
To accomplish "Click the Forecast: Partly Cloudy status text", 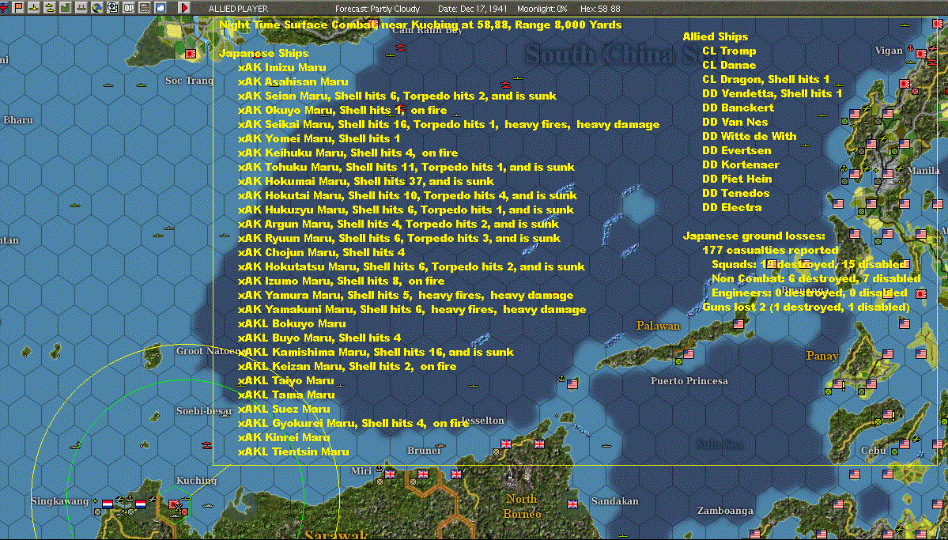I will (378, 9).
